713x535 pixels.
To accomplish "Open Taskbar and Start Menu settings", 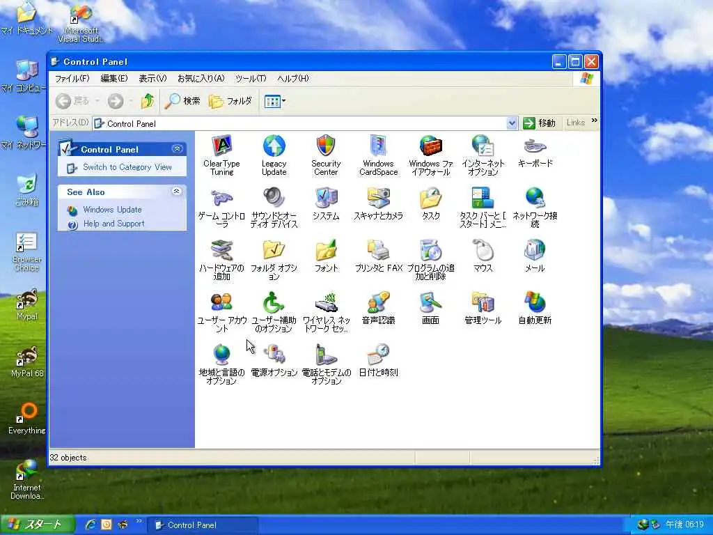I will pos(483,208).
